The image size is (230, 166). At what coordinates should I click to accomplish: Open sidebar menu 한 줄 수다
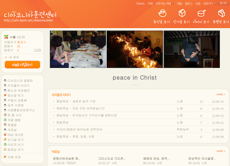click(x=15, y=115)
